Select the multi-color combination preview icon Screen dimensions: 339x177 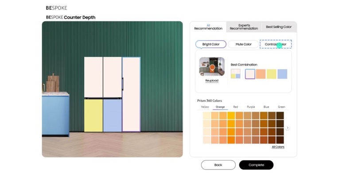click(236, 73)
